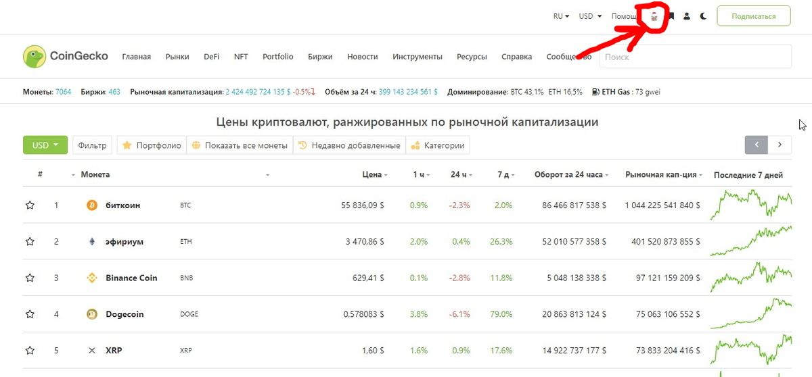Open the RU language dropdown

click(x=561, y=16)
